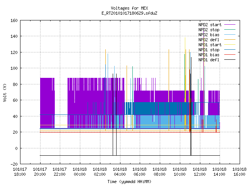Click the 160 y-axis tick label
Image resolution: width=247 pixels, height=185 pixels.
(14, 20)
